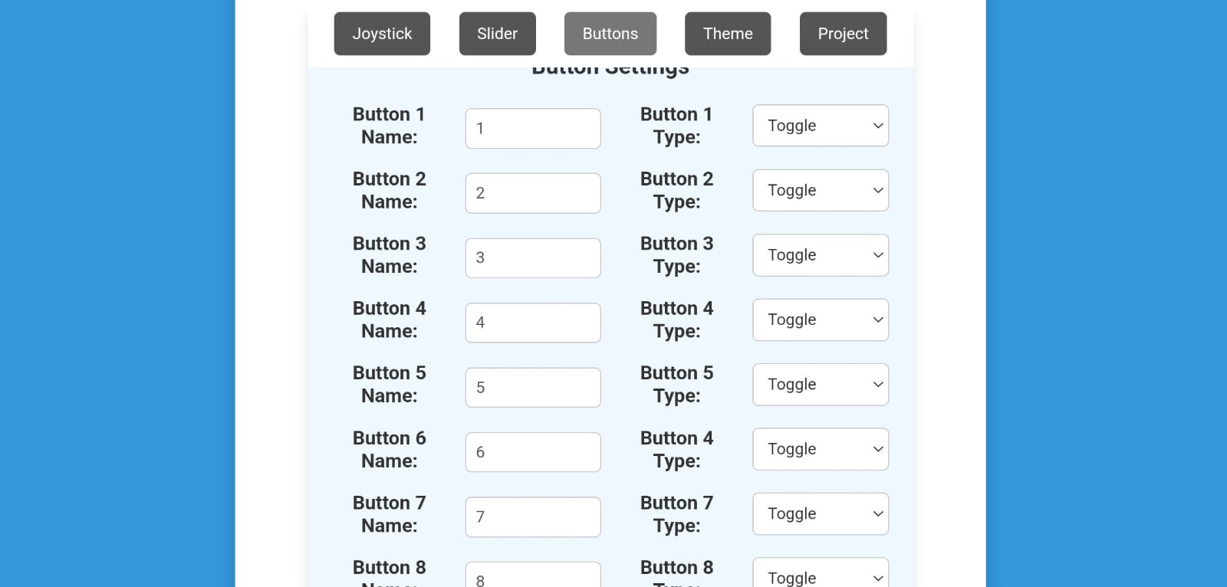The width and height of the screenshot is (1227, 587).
Task: Open the Slider settings page
Action: coord(497,33)
